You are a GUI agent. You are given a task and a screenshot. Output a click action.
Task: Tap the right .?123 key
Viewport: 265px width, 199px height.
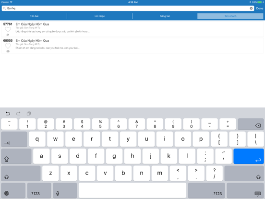[x=206, y=190]
